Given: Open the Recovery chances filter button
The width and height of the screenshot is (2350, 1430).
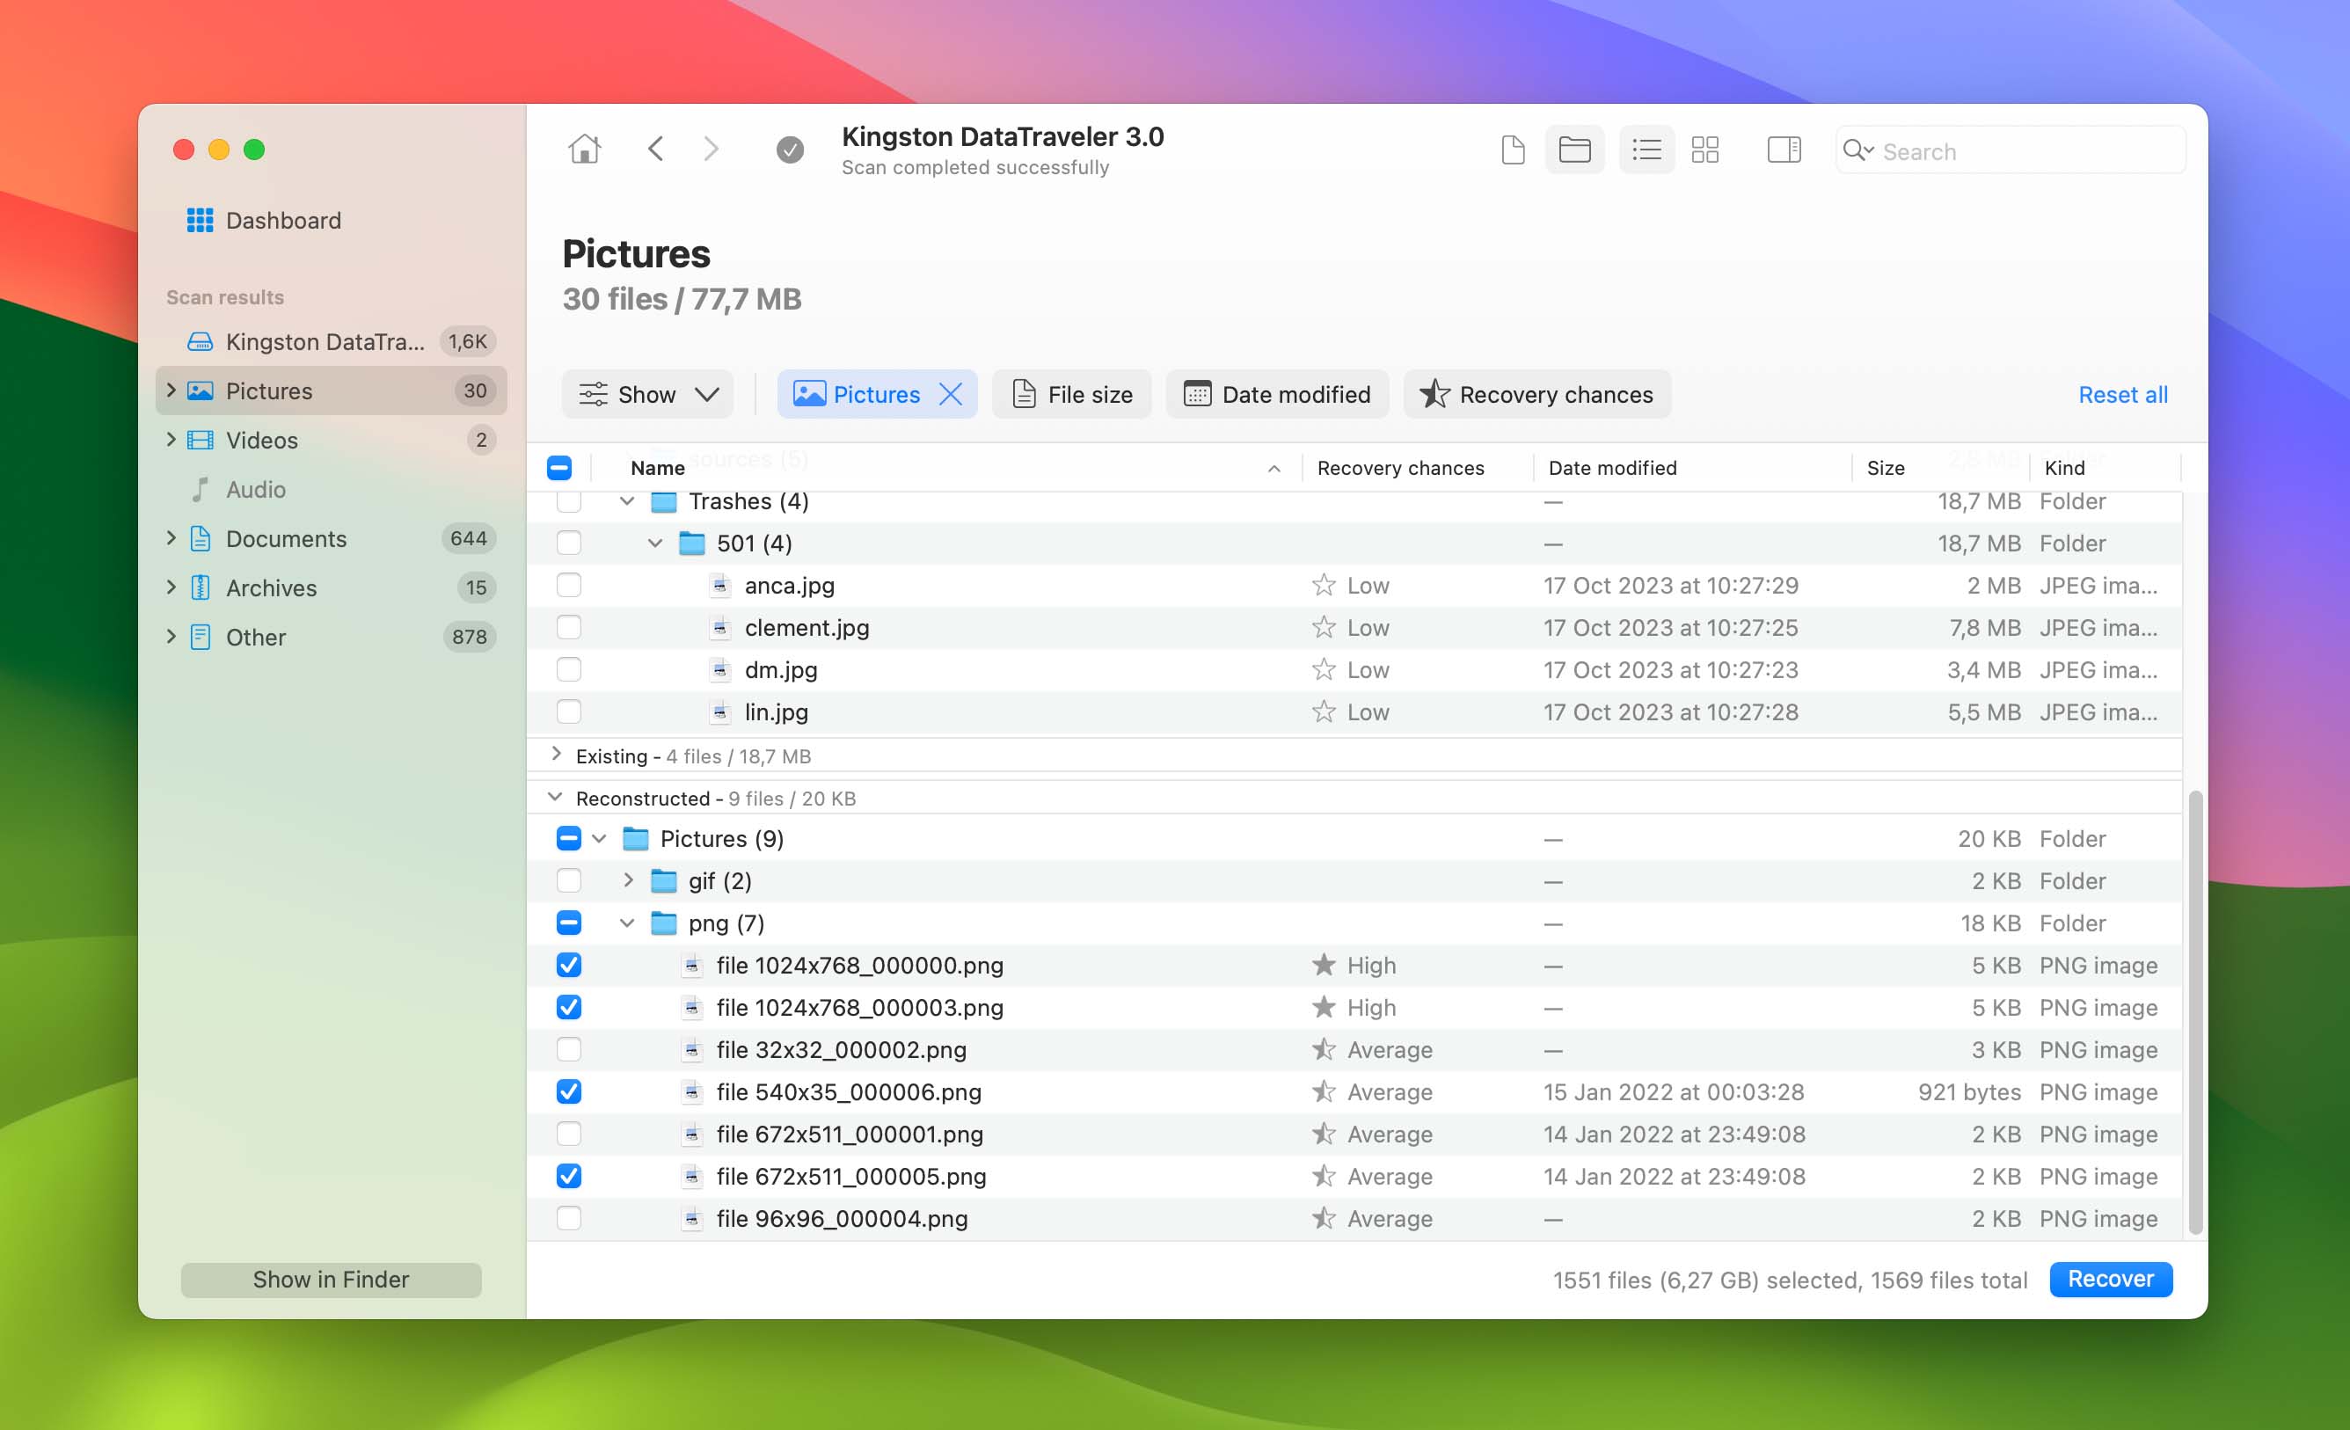Looking at the screenshot, I should (1536, 394).
